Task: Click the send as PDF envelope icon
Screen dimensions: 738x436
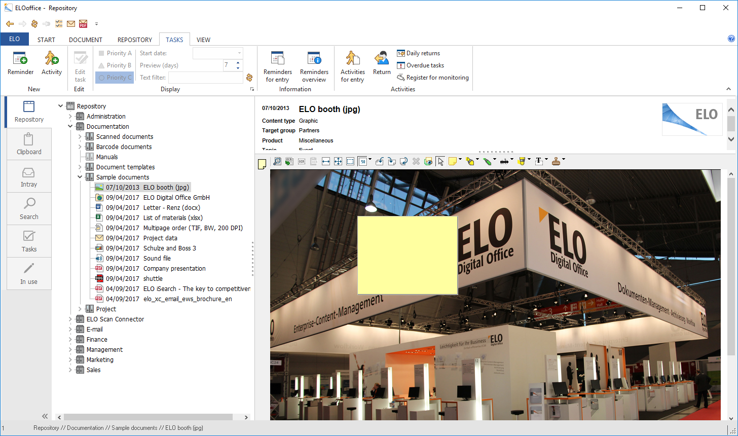Action: coord(83,24)
